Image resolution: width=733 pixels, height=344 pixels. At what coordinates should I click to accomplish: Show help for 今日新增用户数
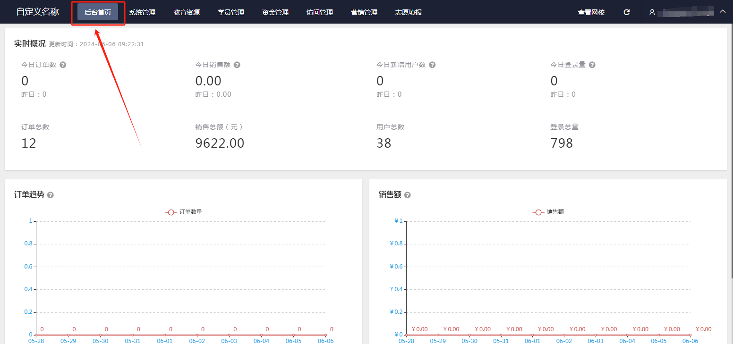[432, 65]
